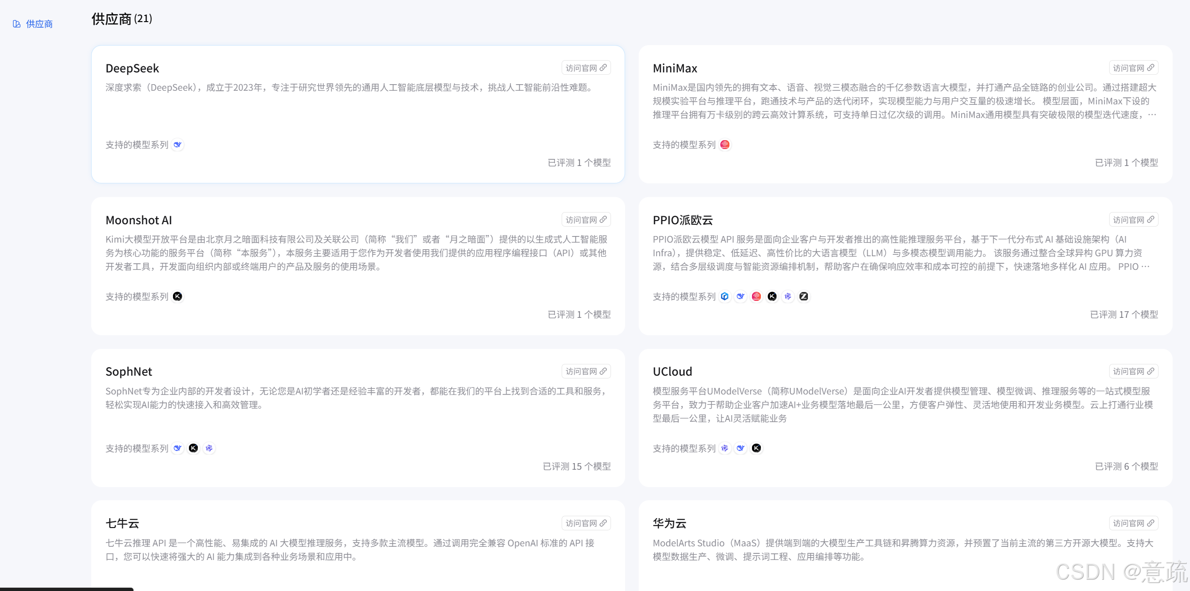Click 访问官网 for Moonshot AI

pos(586,220)
